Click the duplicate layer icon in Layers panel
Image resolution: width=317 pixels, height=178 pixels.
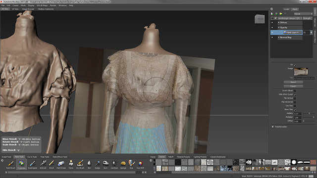point(276,14)
